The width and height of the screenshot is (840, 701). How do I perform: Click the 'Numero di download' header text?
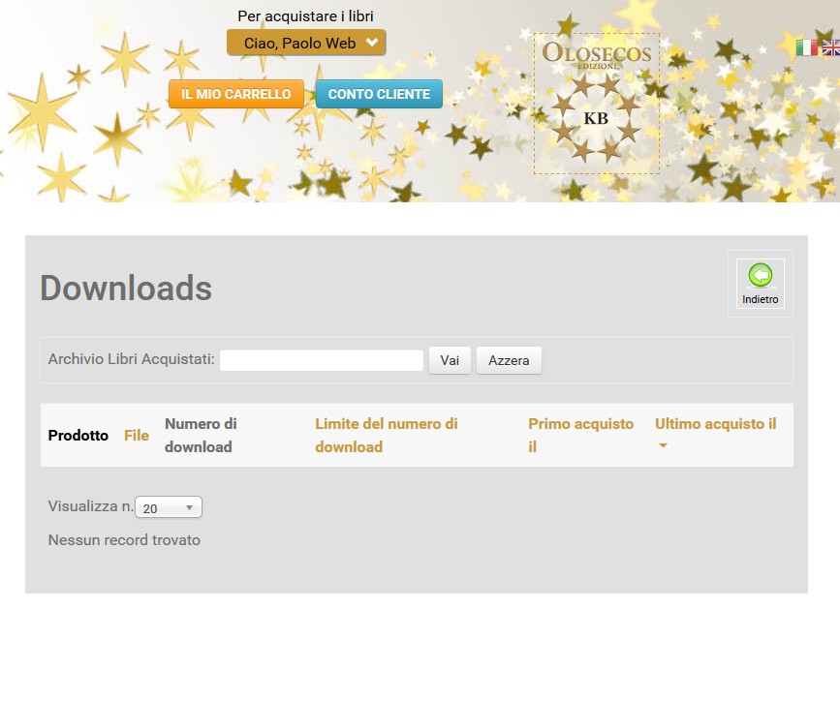click(201, 436)
